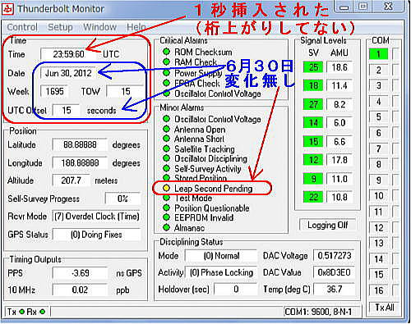411x324 pixels.
Task: Click the Tx activity LED in status bar
Action: (x=21, y=312)
